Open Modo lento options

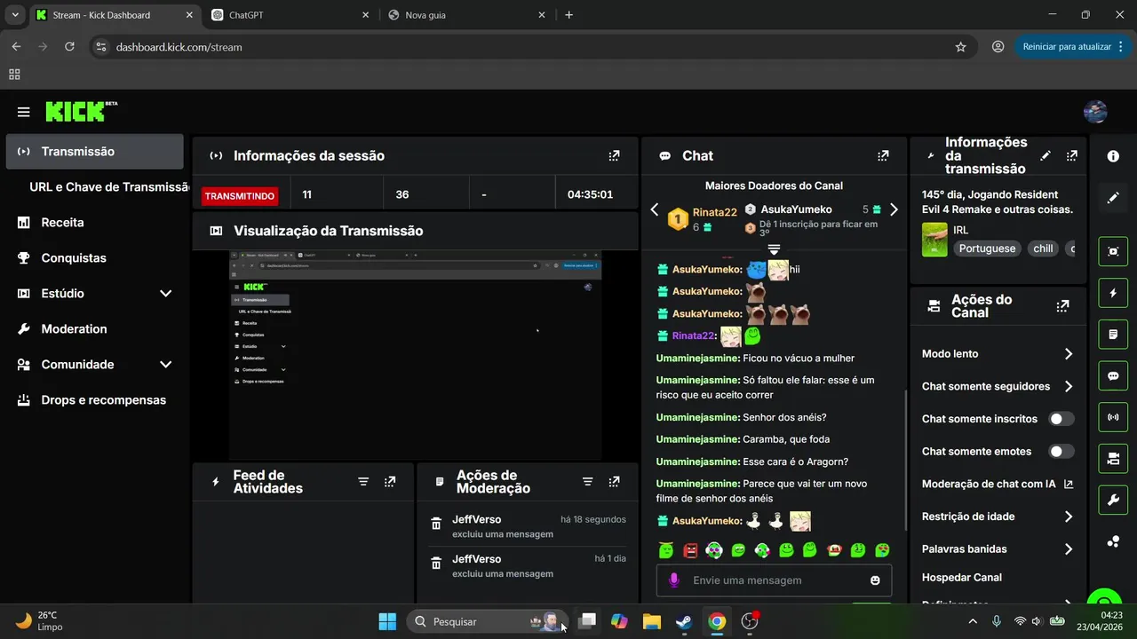pyautogui.click(x=998, y=354)
